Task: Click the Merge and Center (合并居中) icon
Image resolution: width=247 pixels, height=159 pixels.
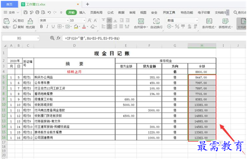Action: coord(141,21)
